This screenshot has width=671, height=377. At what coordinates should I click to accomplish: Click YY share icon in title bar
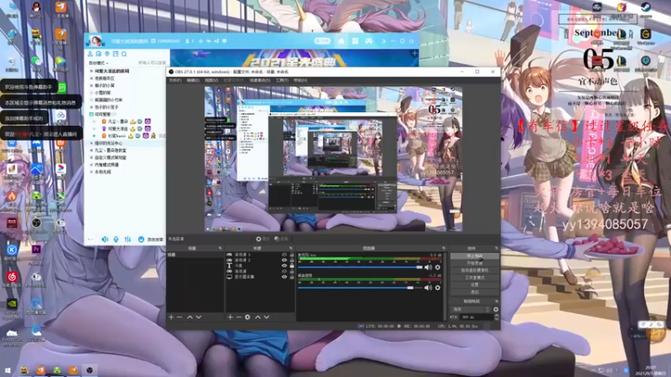(x=216, y=41)
